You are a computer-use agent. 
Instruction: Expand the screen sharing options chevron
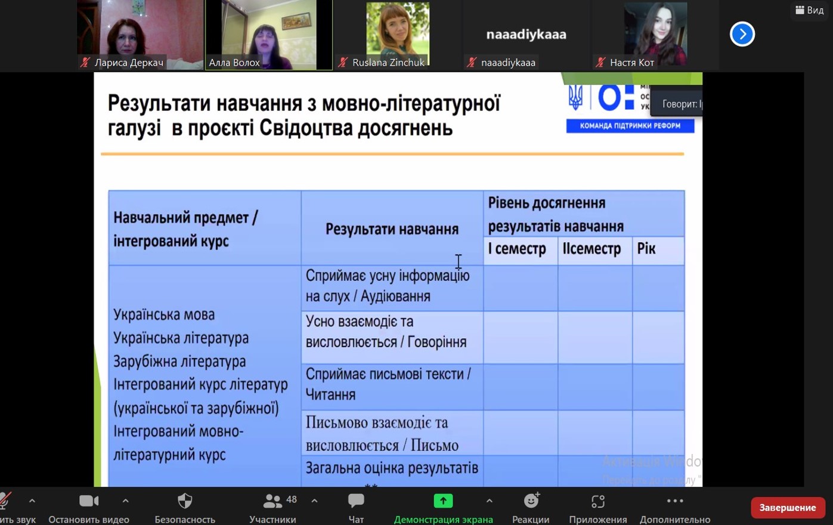pos(488,501)
